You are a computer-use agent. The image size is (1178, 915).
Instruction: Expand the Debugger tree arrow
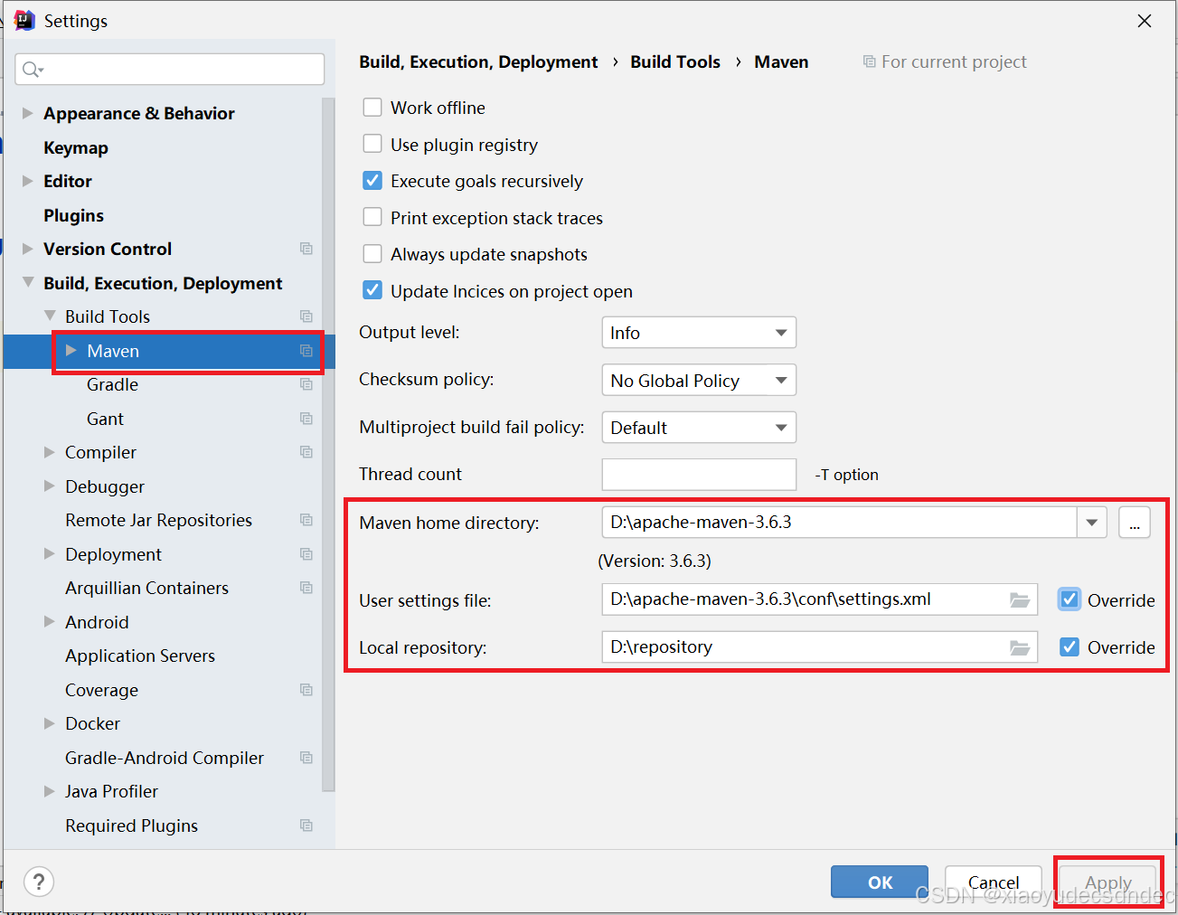coord(50,486)
